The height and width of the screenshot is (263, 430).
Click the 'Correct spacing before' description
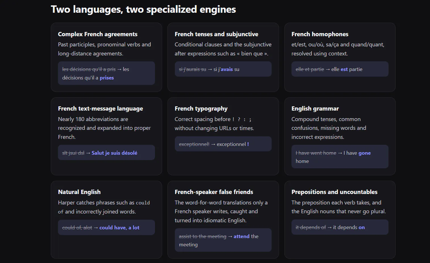214,124
